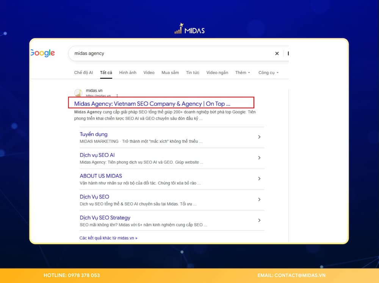
Task: Switch to the Hình ảnh tab
Action: [x=128, y=73]
